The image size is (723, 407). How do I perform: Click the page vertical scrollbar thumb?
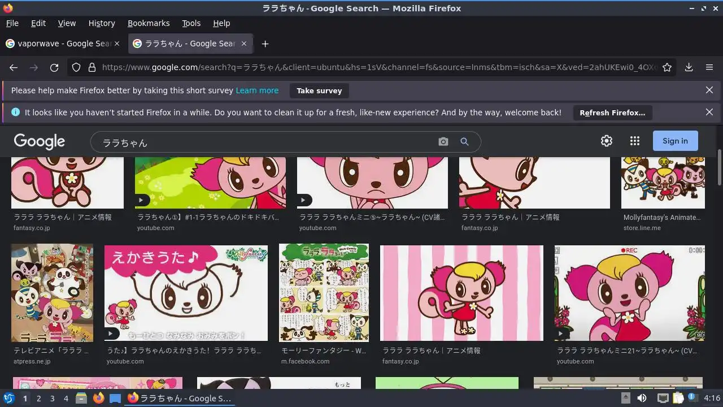tap(719, 167)
